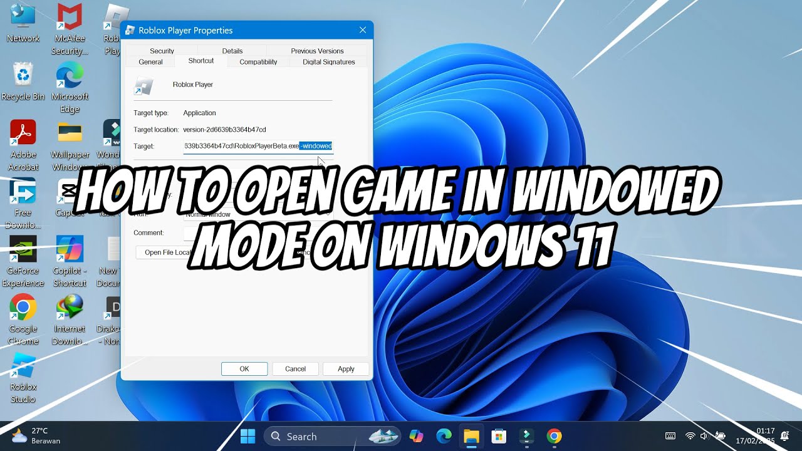Click the battery tray icon
Image resolution: width=802 pixels, height=451 pixels.
coord(720,436)
